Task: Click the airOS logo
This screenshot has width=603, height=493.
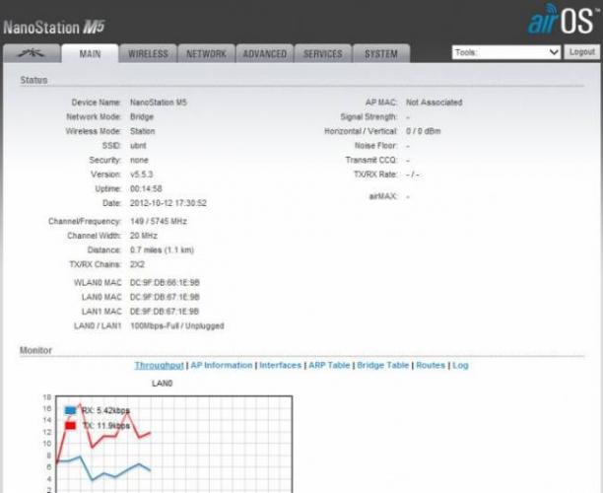Action: point(561,21)
